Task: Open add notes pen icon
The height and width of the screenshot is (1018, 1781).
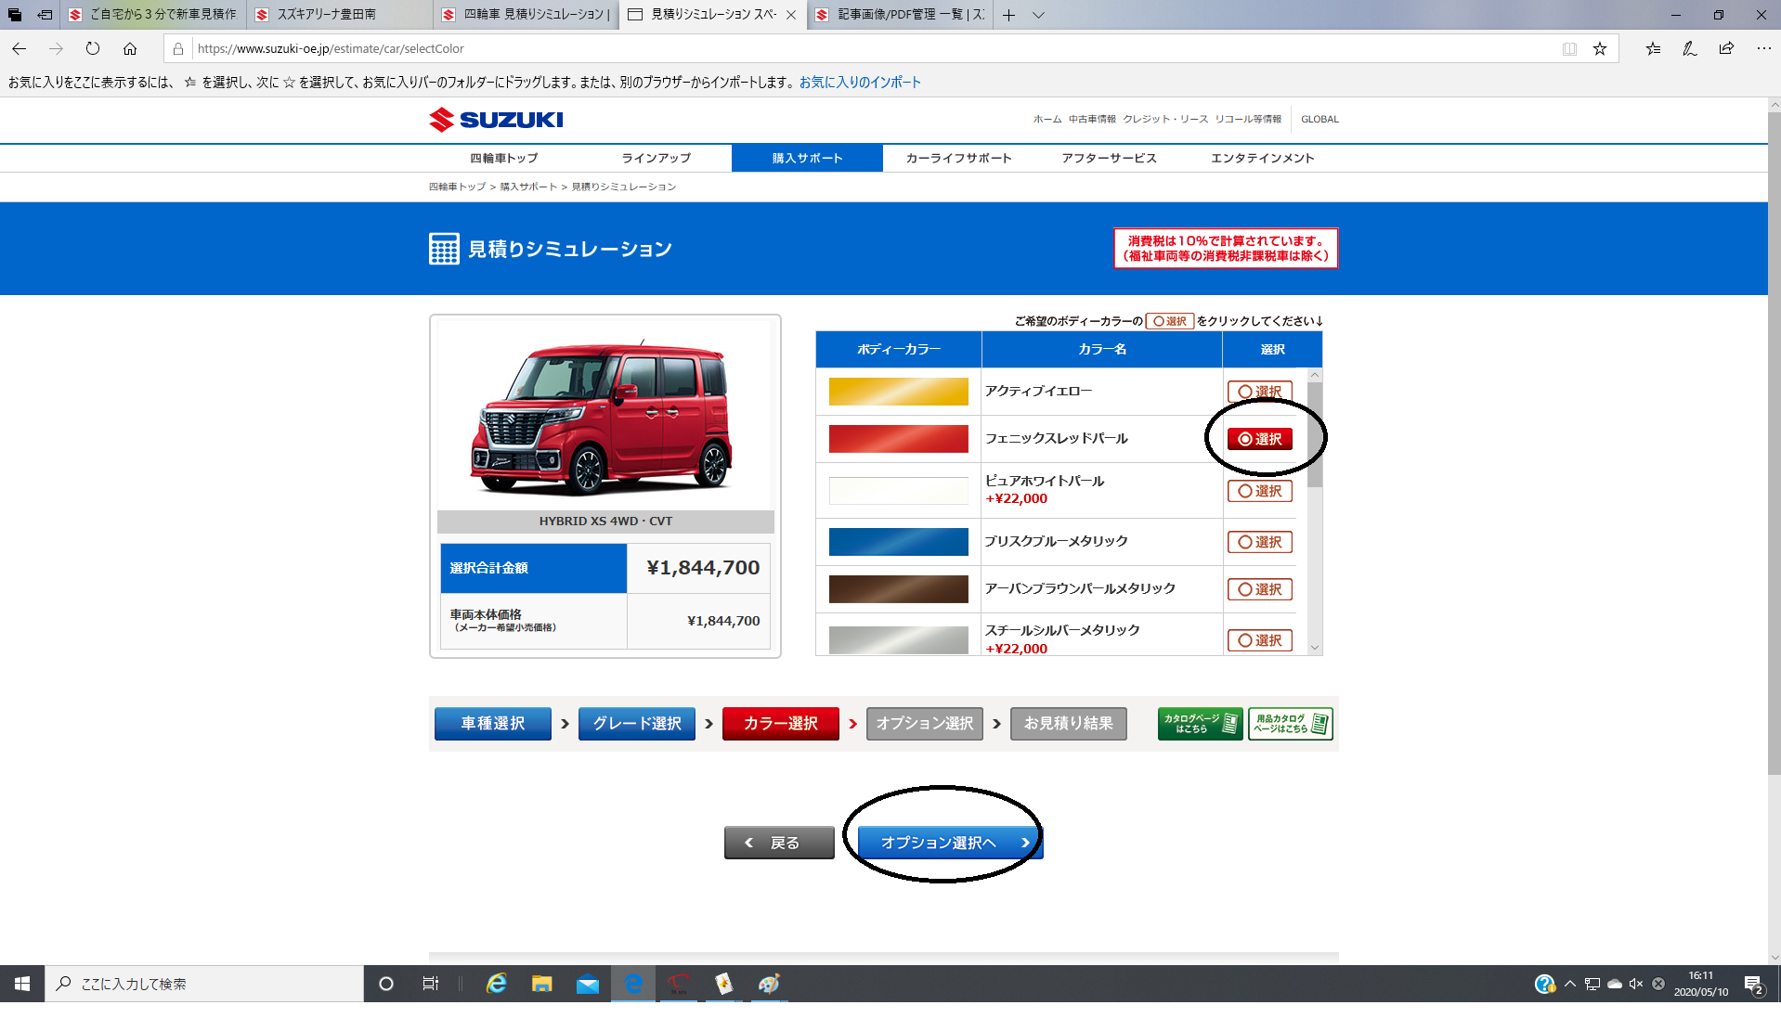Action: (1690, 48)
